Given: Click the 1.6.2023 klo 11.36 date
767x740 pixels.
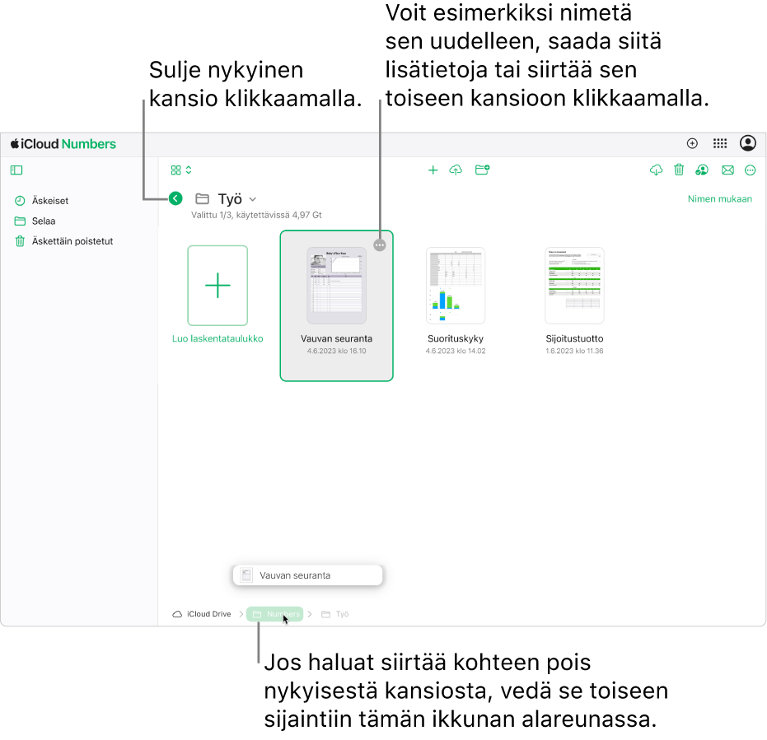Looking at the screenshot, I should (x=574, y=351).
